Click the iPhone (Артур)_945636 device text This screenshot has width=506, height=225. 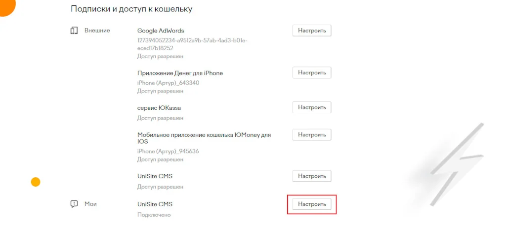(x=168, y=151)
